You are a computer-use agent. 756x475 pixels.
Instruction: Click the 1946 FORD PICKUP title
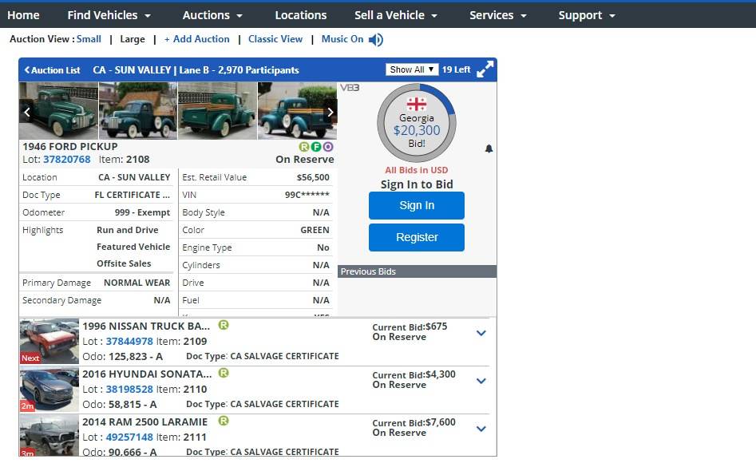click(70, 147)
